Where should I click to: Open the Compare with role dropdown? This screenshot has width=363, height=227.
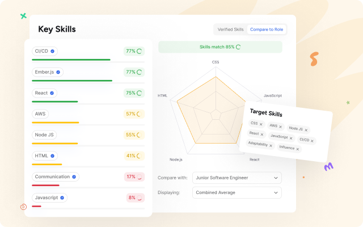tap(237, 178)
